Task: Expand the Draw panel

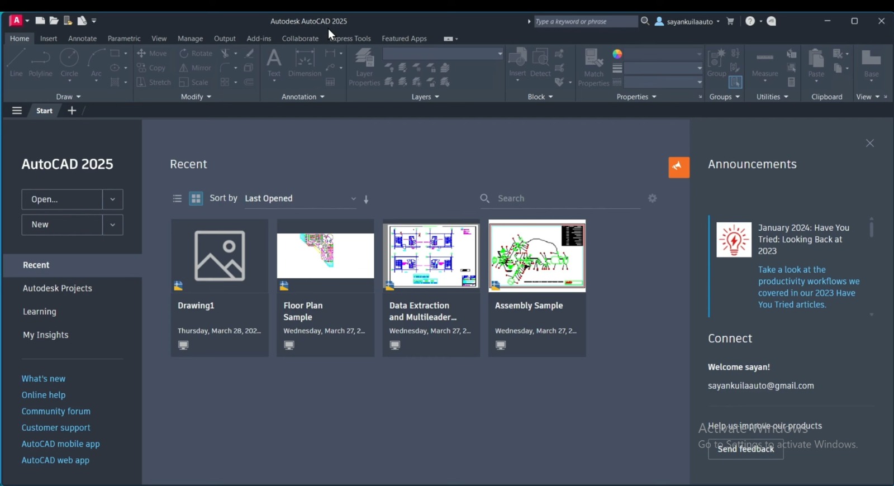Action: click(68, 97)
